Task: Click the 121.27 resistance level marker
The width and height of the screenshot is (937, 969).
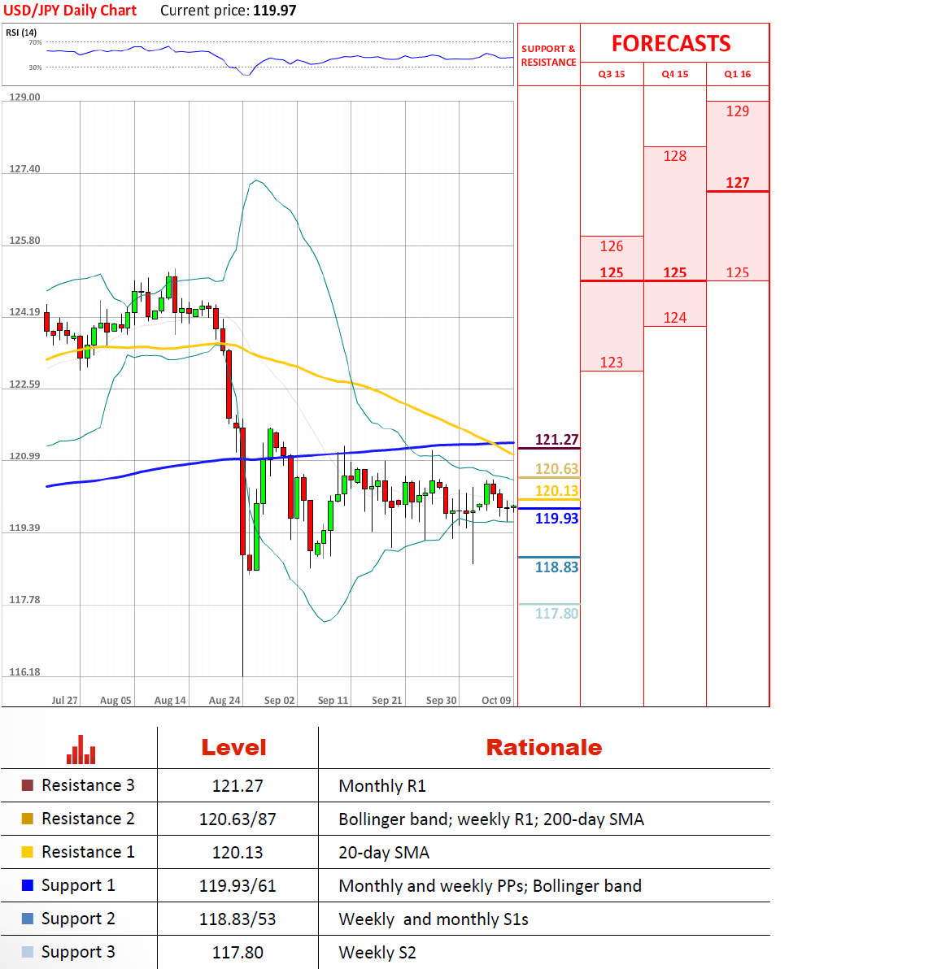Action: [x=556, y=440]
